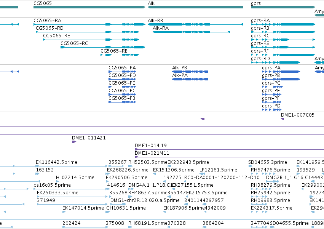Select the EK224317.5prime EST label

tap(271, 208)
